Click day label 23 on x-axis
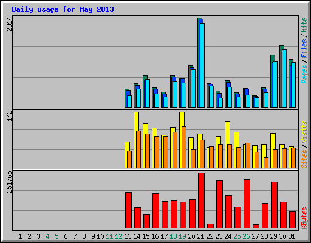 coord(219,236)
